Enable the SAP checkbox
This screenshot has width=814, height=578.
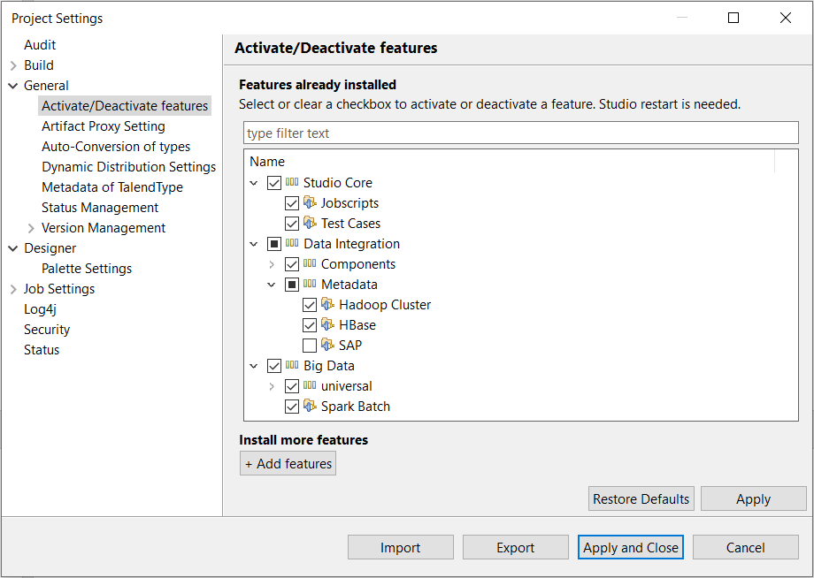310,345
